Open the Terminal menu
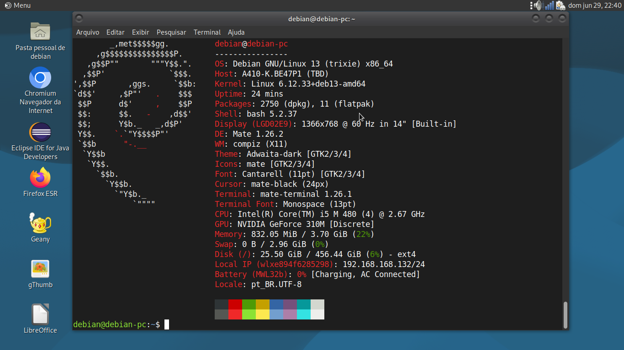 (207, 32)
